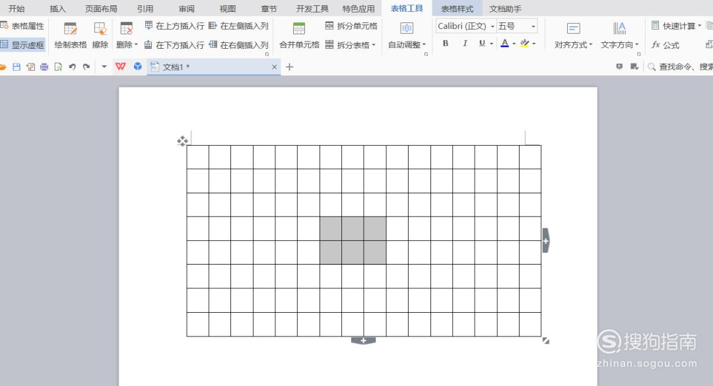Screen dimensions: 713x386
Task: Click the 文档1 document tab
Action: (175, 67)
